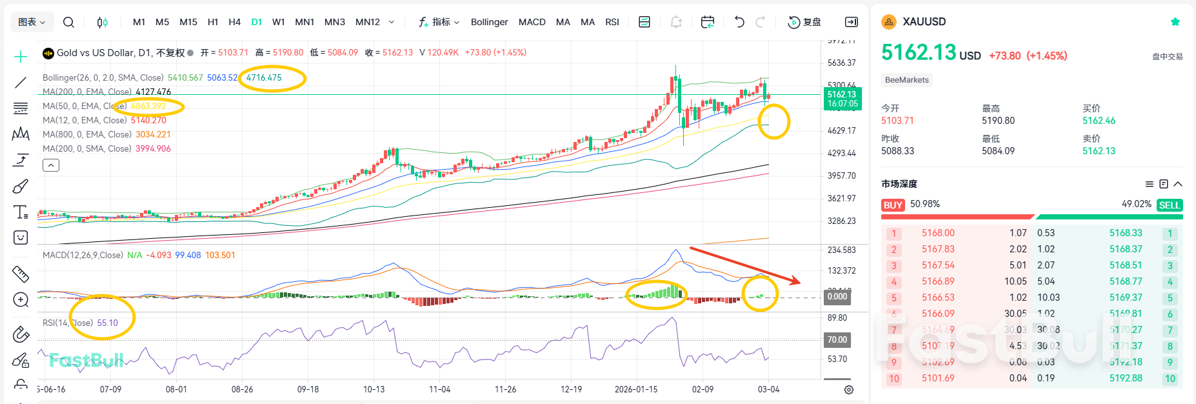Select the W1 timeframe
Image resolution: width=1196 pixels, height=404 pixels.
coord(279,22)
